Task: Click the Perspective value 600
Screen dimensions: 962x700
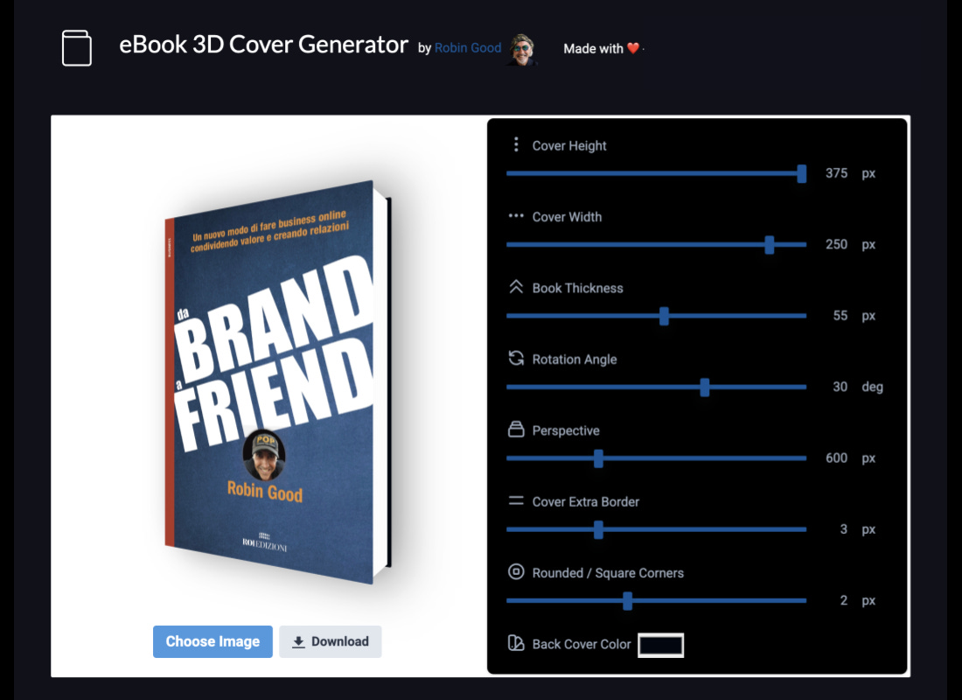Action: (x=836, y=458)
